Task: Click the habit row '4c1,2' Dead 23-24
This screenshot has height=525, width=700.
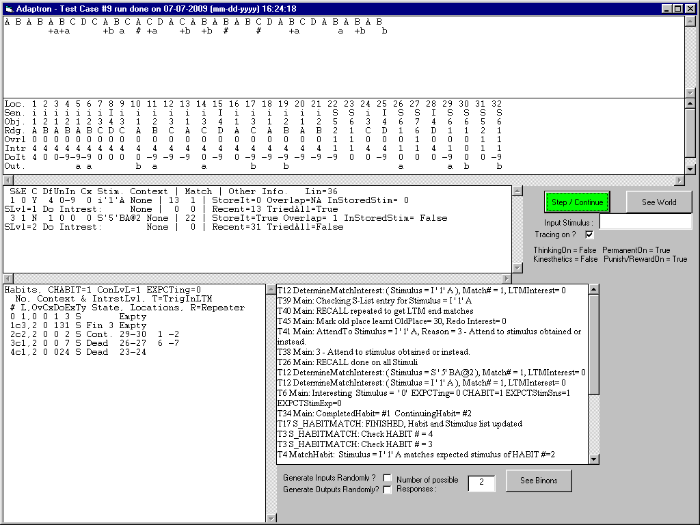Action: click(x=78, y=353)
